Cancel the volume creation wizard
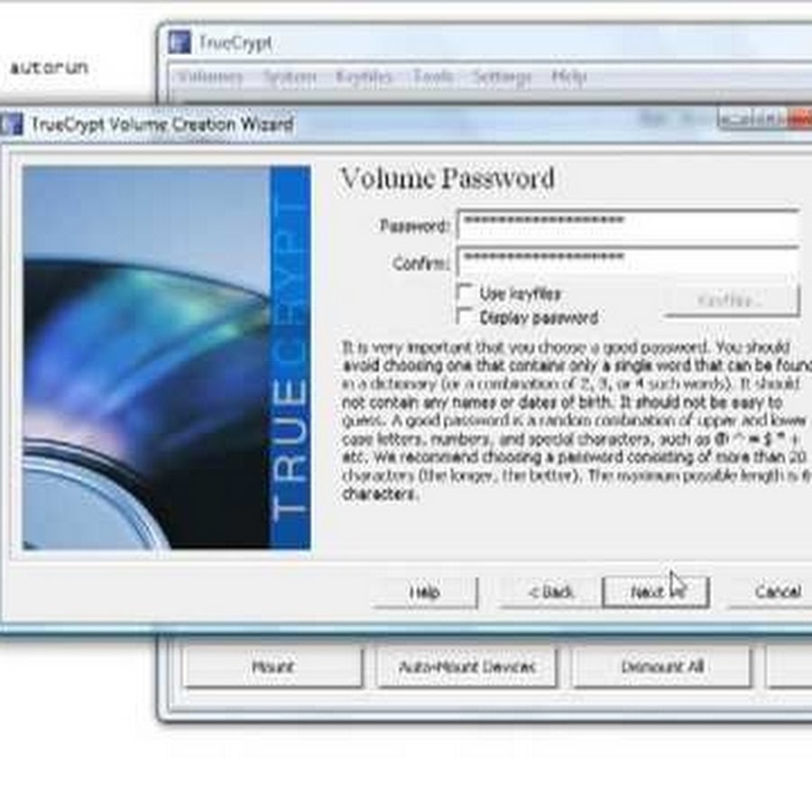Screen dimensions: 812x812 776,593
